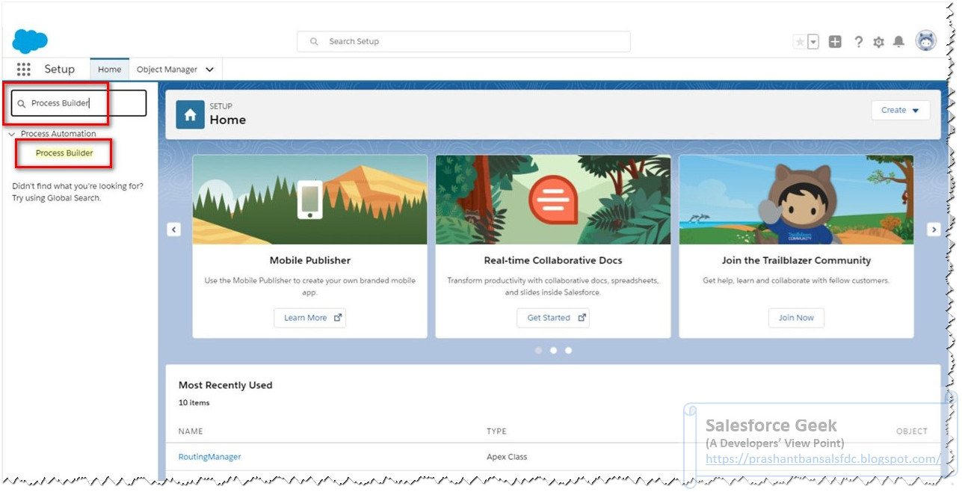Click the Mobile Publisher card image
This screenshot has width=962, height=492.
310,200
